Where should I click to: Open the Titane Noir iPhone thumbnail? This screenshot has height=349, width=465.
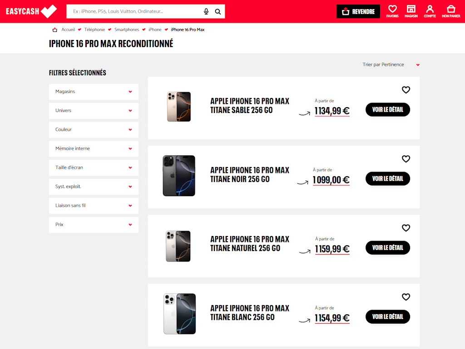tap(179, 176)
